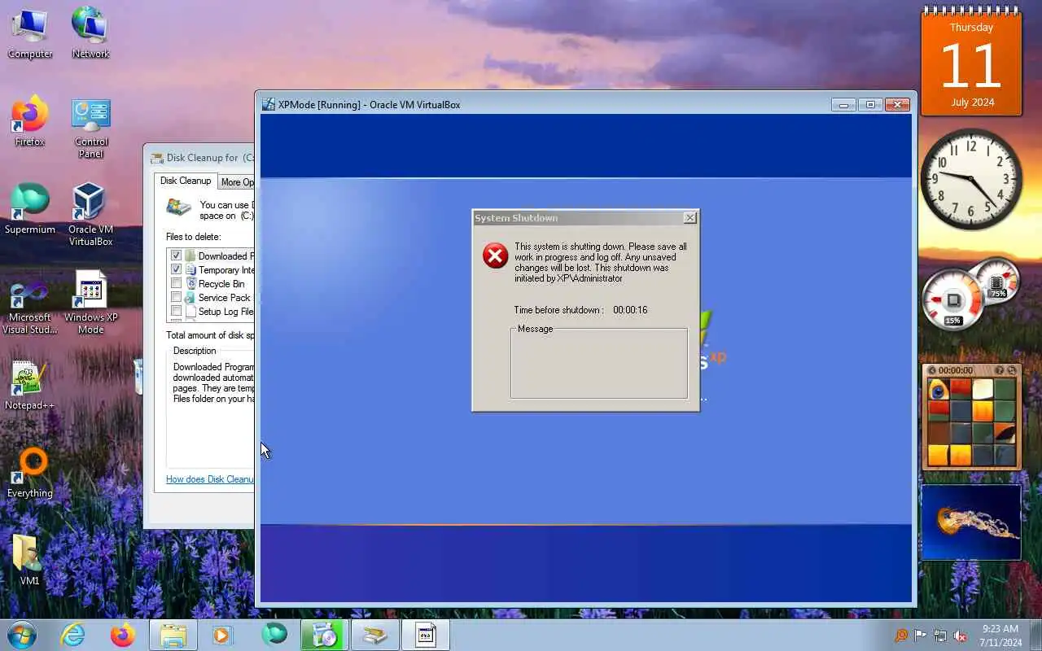Switch to the More Options tab
This screenshot has width=1042, height=651.
pyautogui.click(x=237, y=182)
